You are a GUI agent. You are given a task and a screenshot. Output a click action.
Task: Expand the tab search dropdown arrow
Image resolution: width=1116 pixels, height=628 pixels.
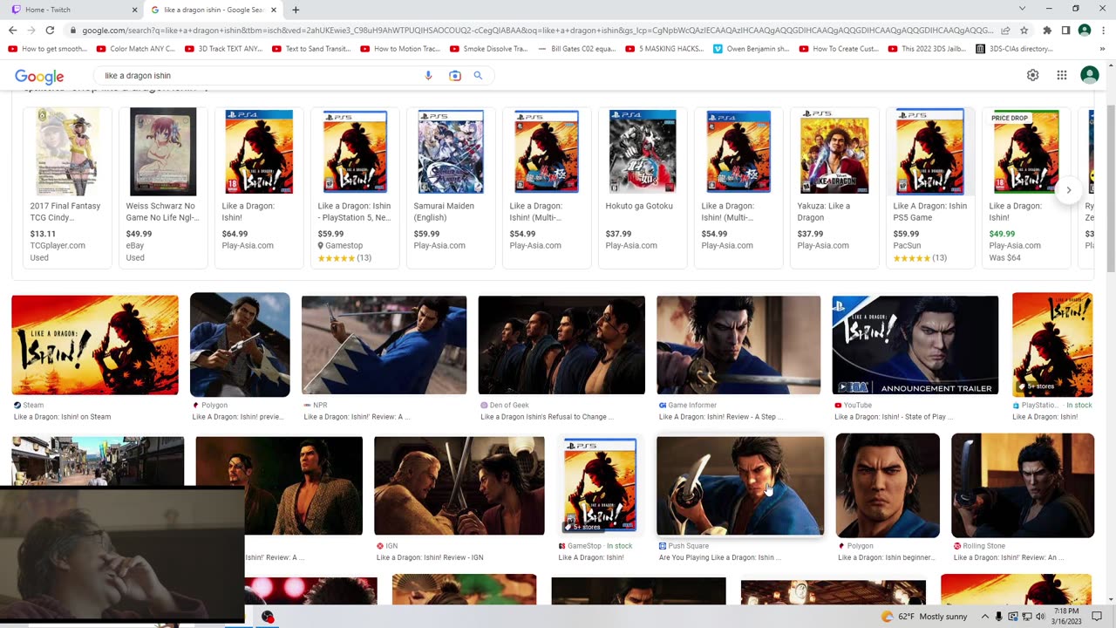(1022, 9)
